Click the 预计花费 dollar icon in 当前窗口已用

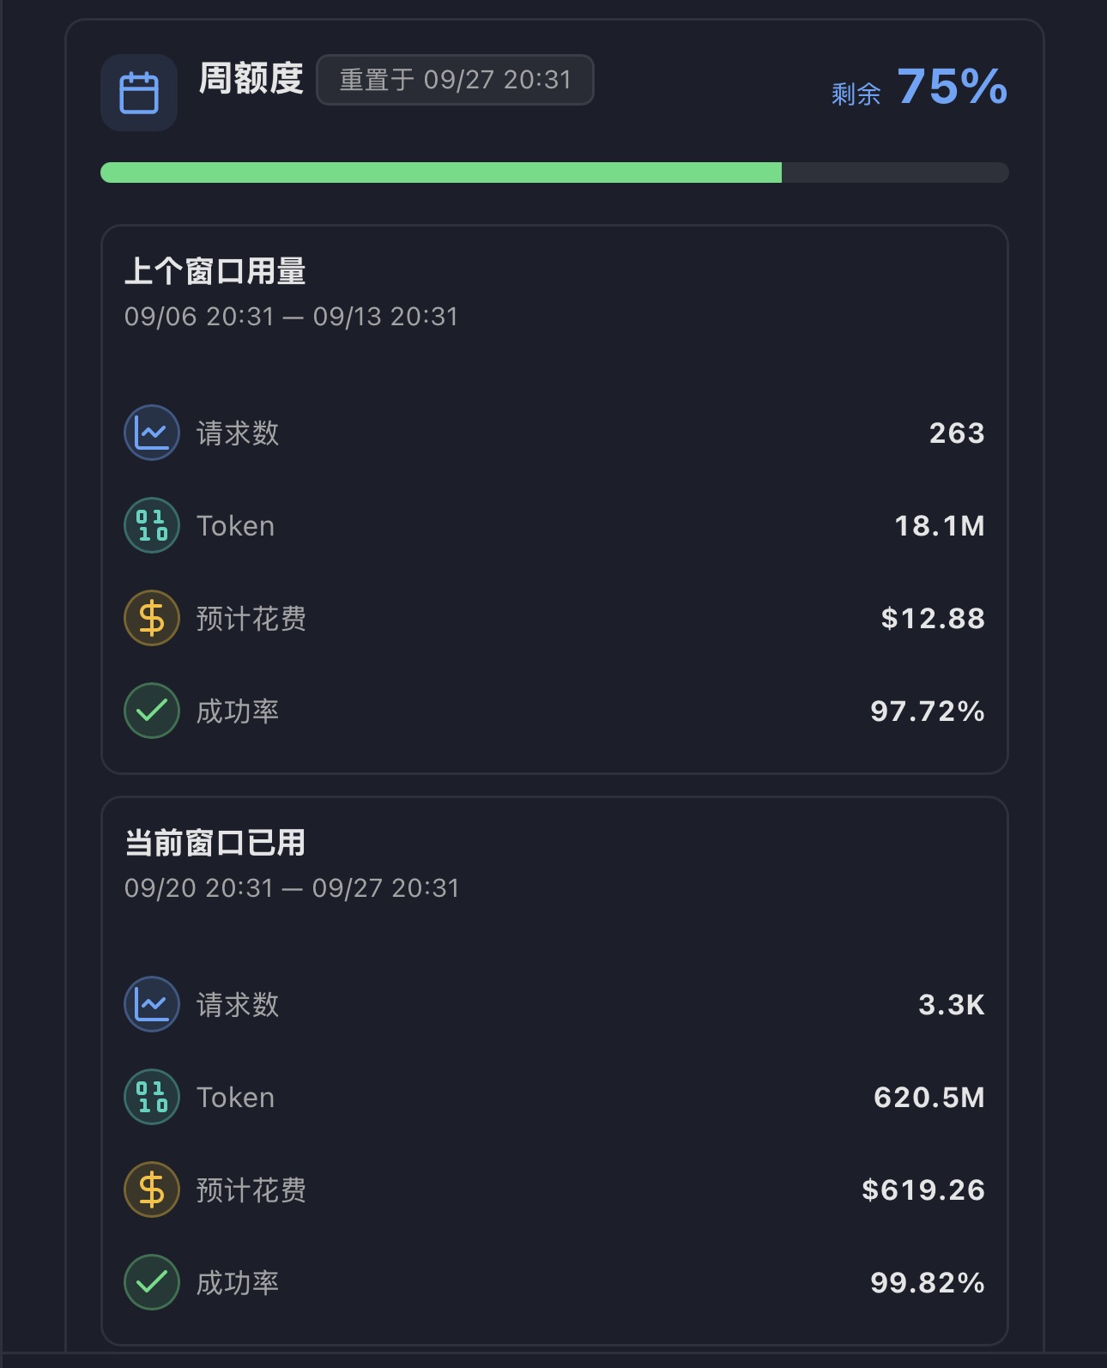pyautogui.click(x=152, y=1189)
